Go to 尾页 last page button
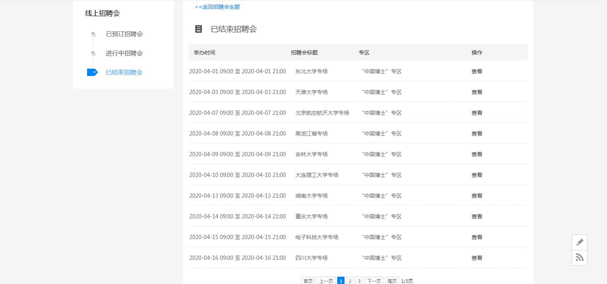607x284 pixels. 392,281
